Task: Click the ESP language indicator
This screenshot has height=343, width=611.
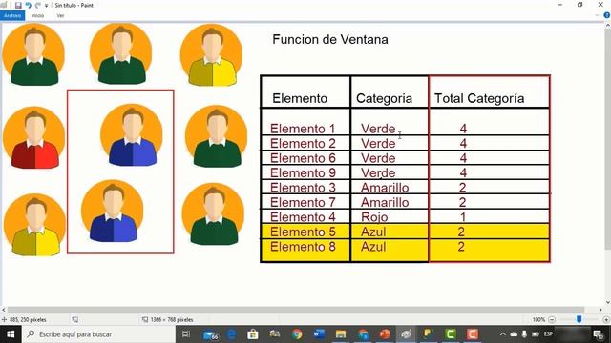Action: point(548,334)
